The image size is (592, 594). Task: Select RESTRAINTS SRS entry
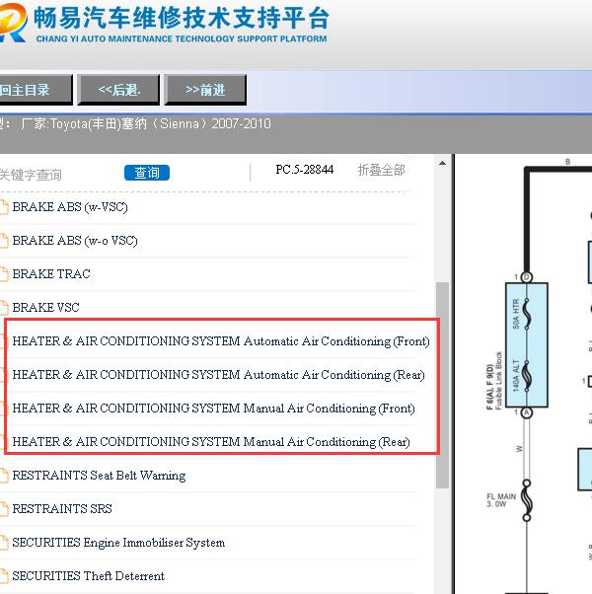pyautogui.click(x=62, y=509)
